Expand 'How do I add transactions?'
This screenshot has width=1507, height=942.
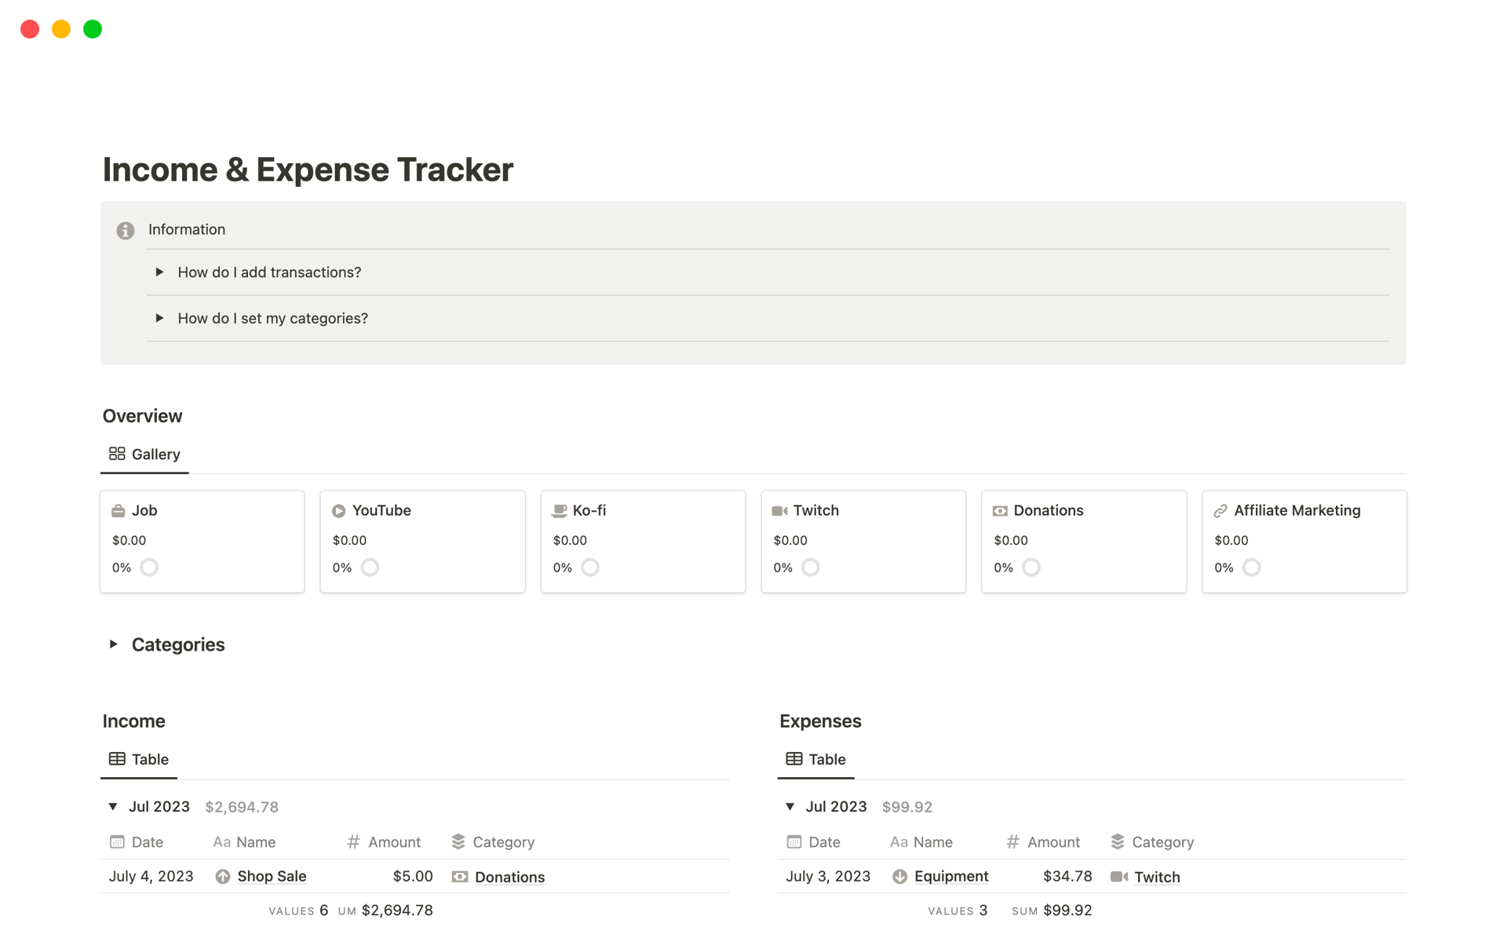[x=160, y=272]
